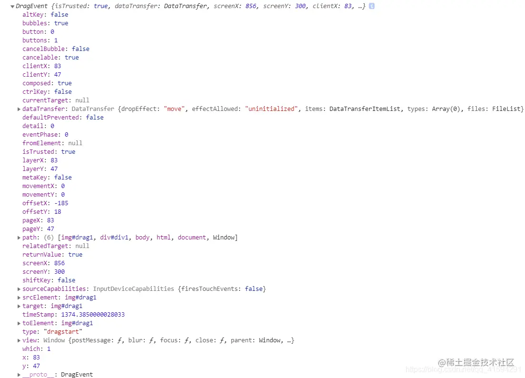
Task: Select the ctrlKey: false row
Action: (x=47, y=92)
